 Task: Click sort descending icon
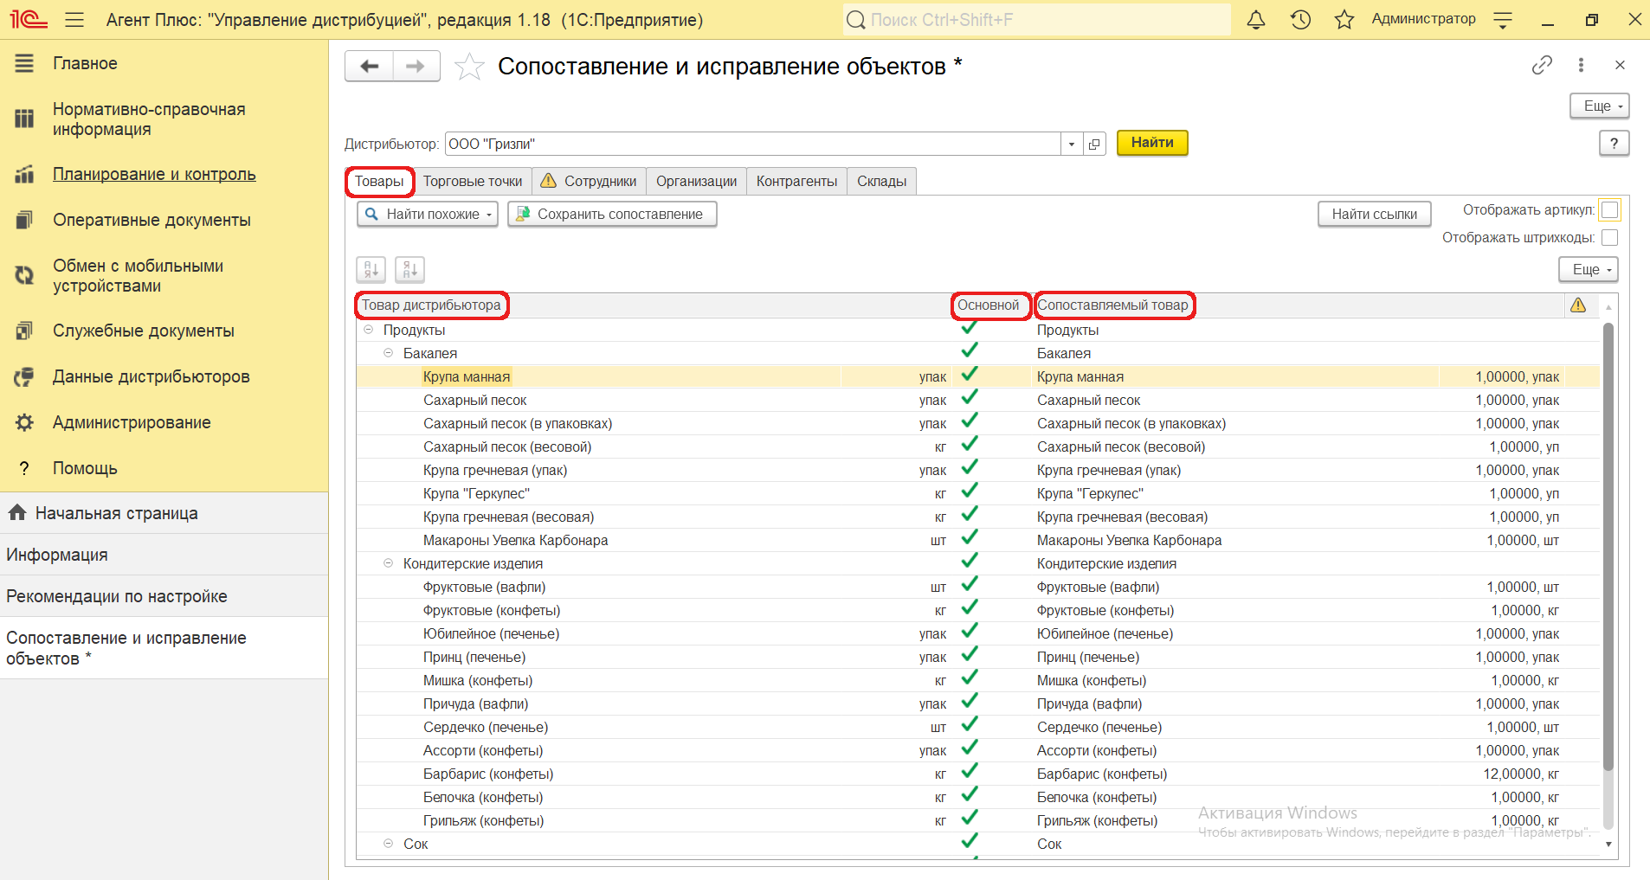click(410, 270)
